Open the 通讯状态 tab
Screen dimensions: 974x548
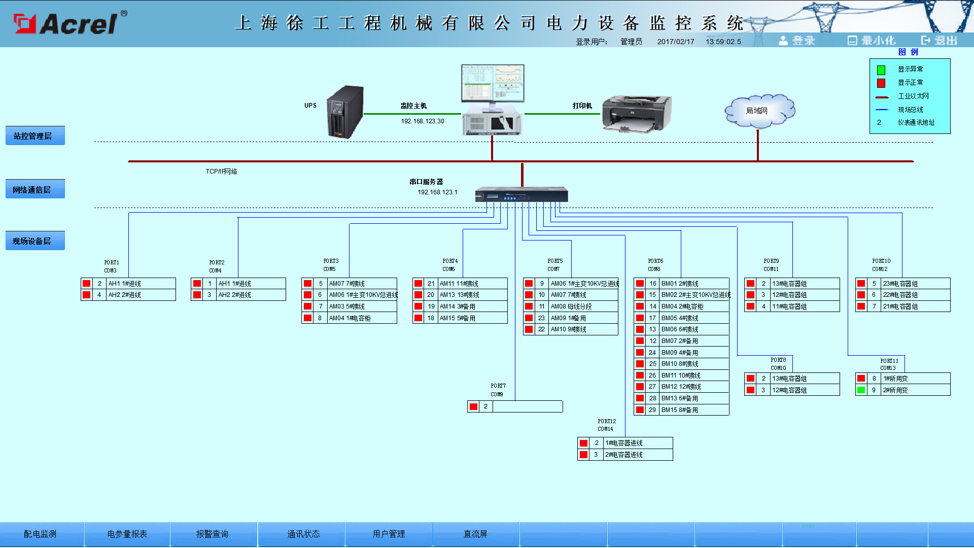(x=303, y=534)
